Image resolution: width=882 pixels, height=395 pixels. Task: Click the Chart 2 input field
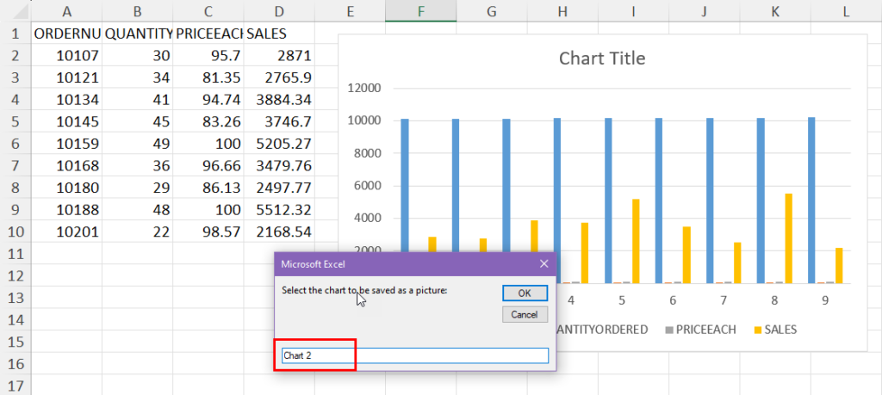pos(415,355)
